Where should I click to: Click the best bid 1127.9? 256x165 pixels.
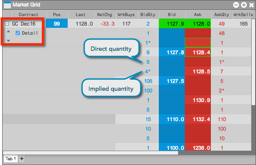172,24
